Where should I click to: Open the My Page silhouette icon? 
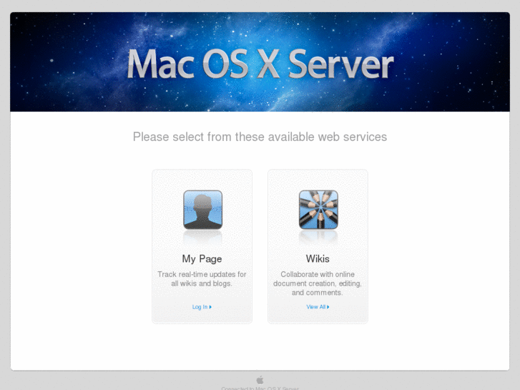click(x=202, y=210)
